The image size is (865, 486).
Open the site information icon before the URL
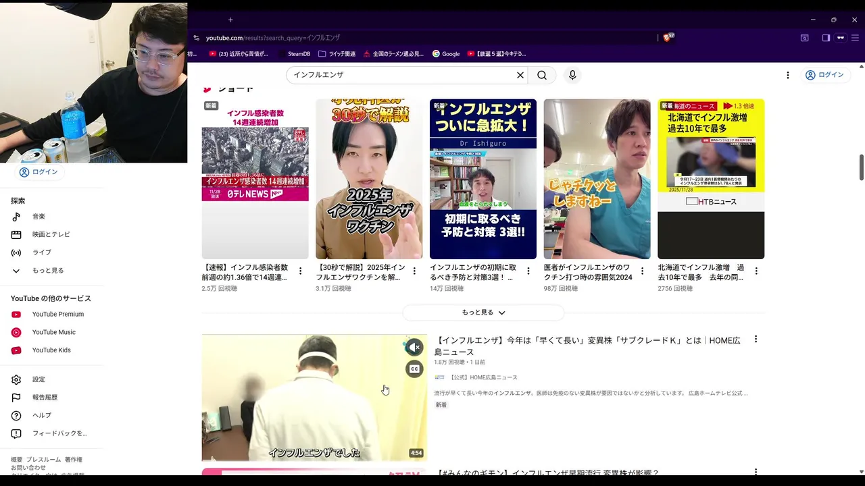coord(196,38)
